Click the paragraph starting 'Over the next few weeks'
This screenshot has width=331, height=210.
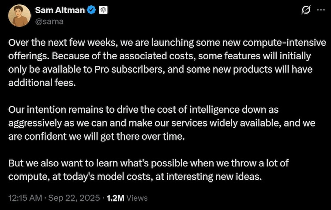(167, 63)
